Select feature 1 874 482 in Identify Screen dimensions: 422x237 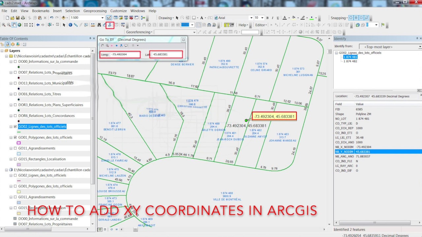coord(350,61)
